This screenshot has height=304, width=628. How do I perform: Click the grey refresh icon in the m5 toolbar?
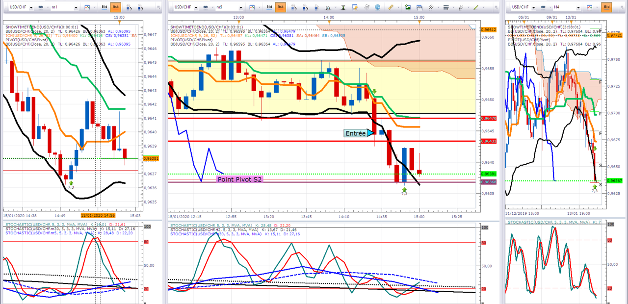click(366, 7)
